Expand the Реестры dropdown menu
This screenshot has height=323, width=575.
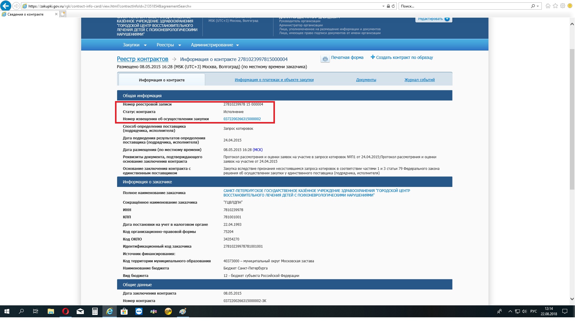click(169, 45)
